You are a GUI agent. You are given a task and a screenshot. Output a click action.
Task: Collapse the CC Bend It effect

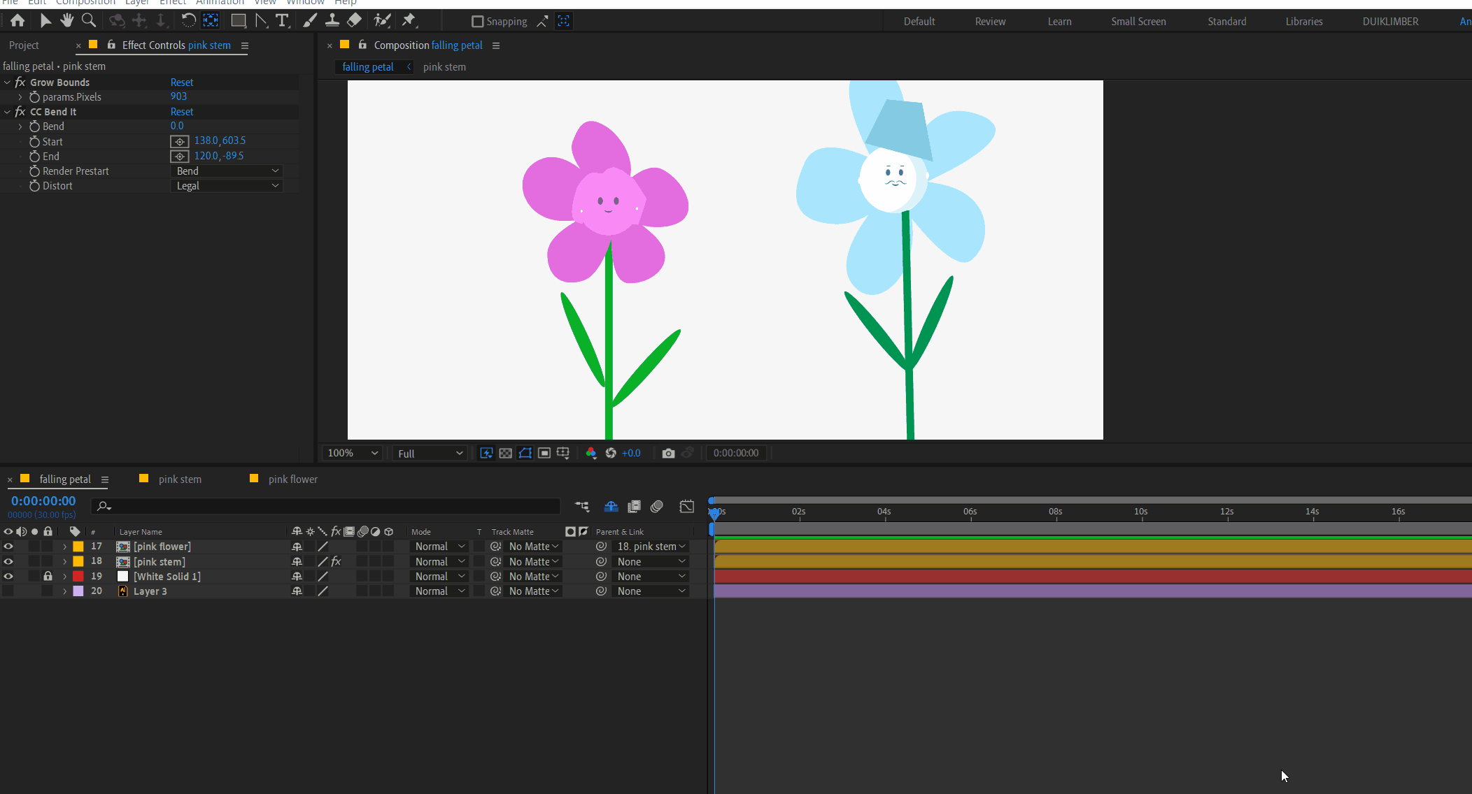7,112
